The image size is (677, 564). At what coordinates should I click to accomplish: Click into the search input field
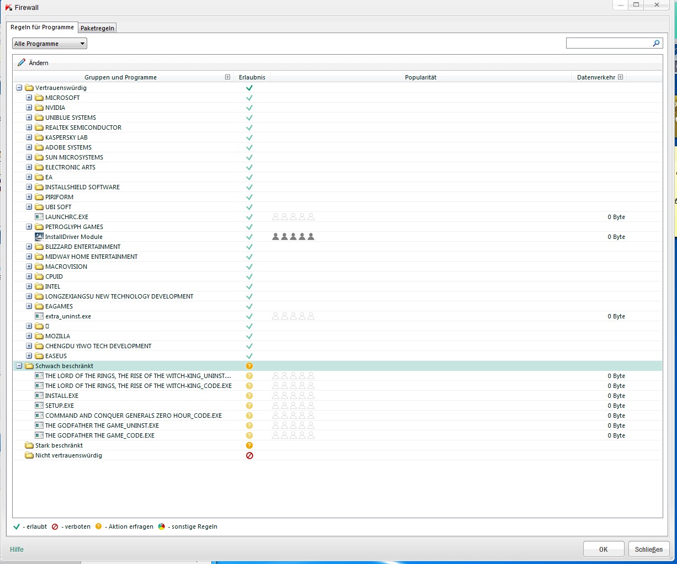(609, 43)
